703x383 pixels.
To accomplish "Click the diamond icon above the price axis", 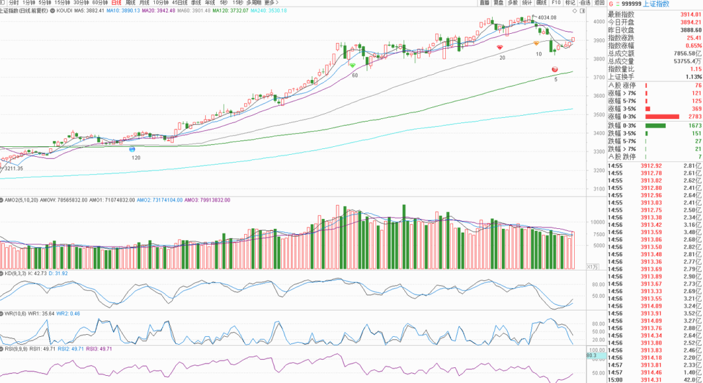I will [575, 11].
